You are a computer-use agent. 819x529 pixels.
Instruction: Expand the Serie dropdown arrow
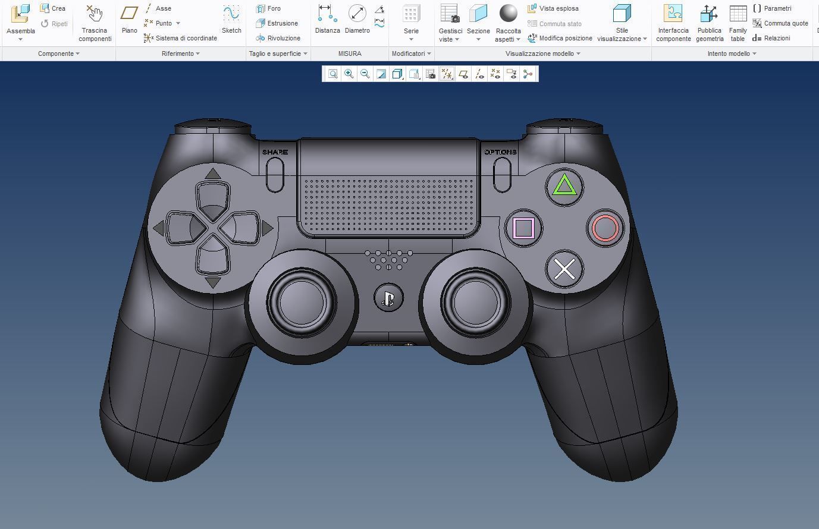411,40
